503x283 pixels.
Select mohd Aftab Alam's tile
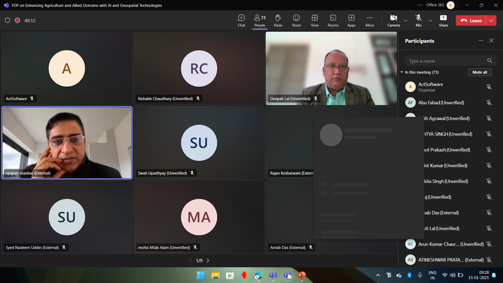[199, 217]
